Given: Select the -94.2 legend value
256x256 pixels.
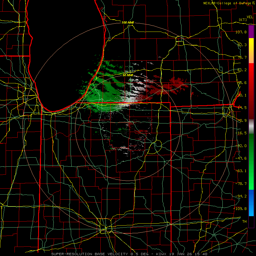Looking at the screenshot, I should 241,196.
